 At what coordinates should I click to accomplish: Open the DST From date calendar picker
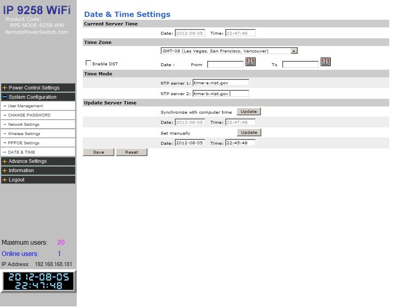coord(250,62)
